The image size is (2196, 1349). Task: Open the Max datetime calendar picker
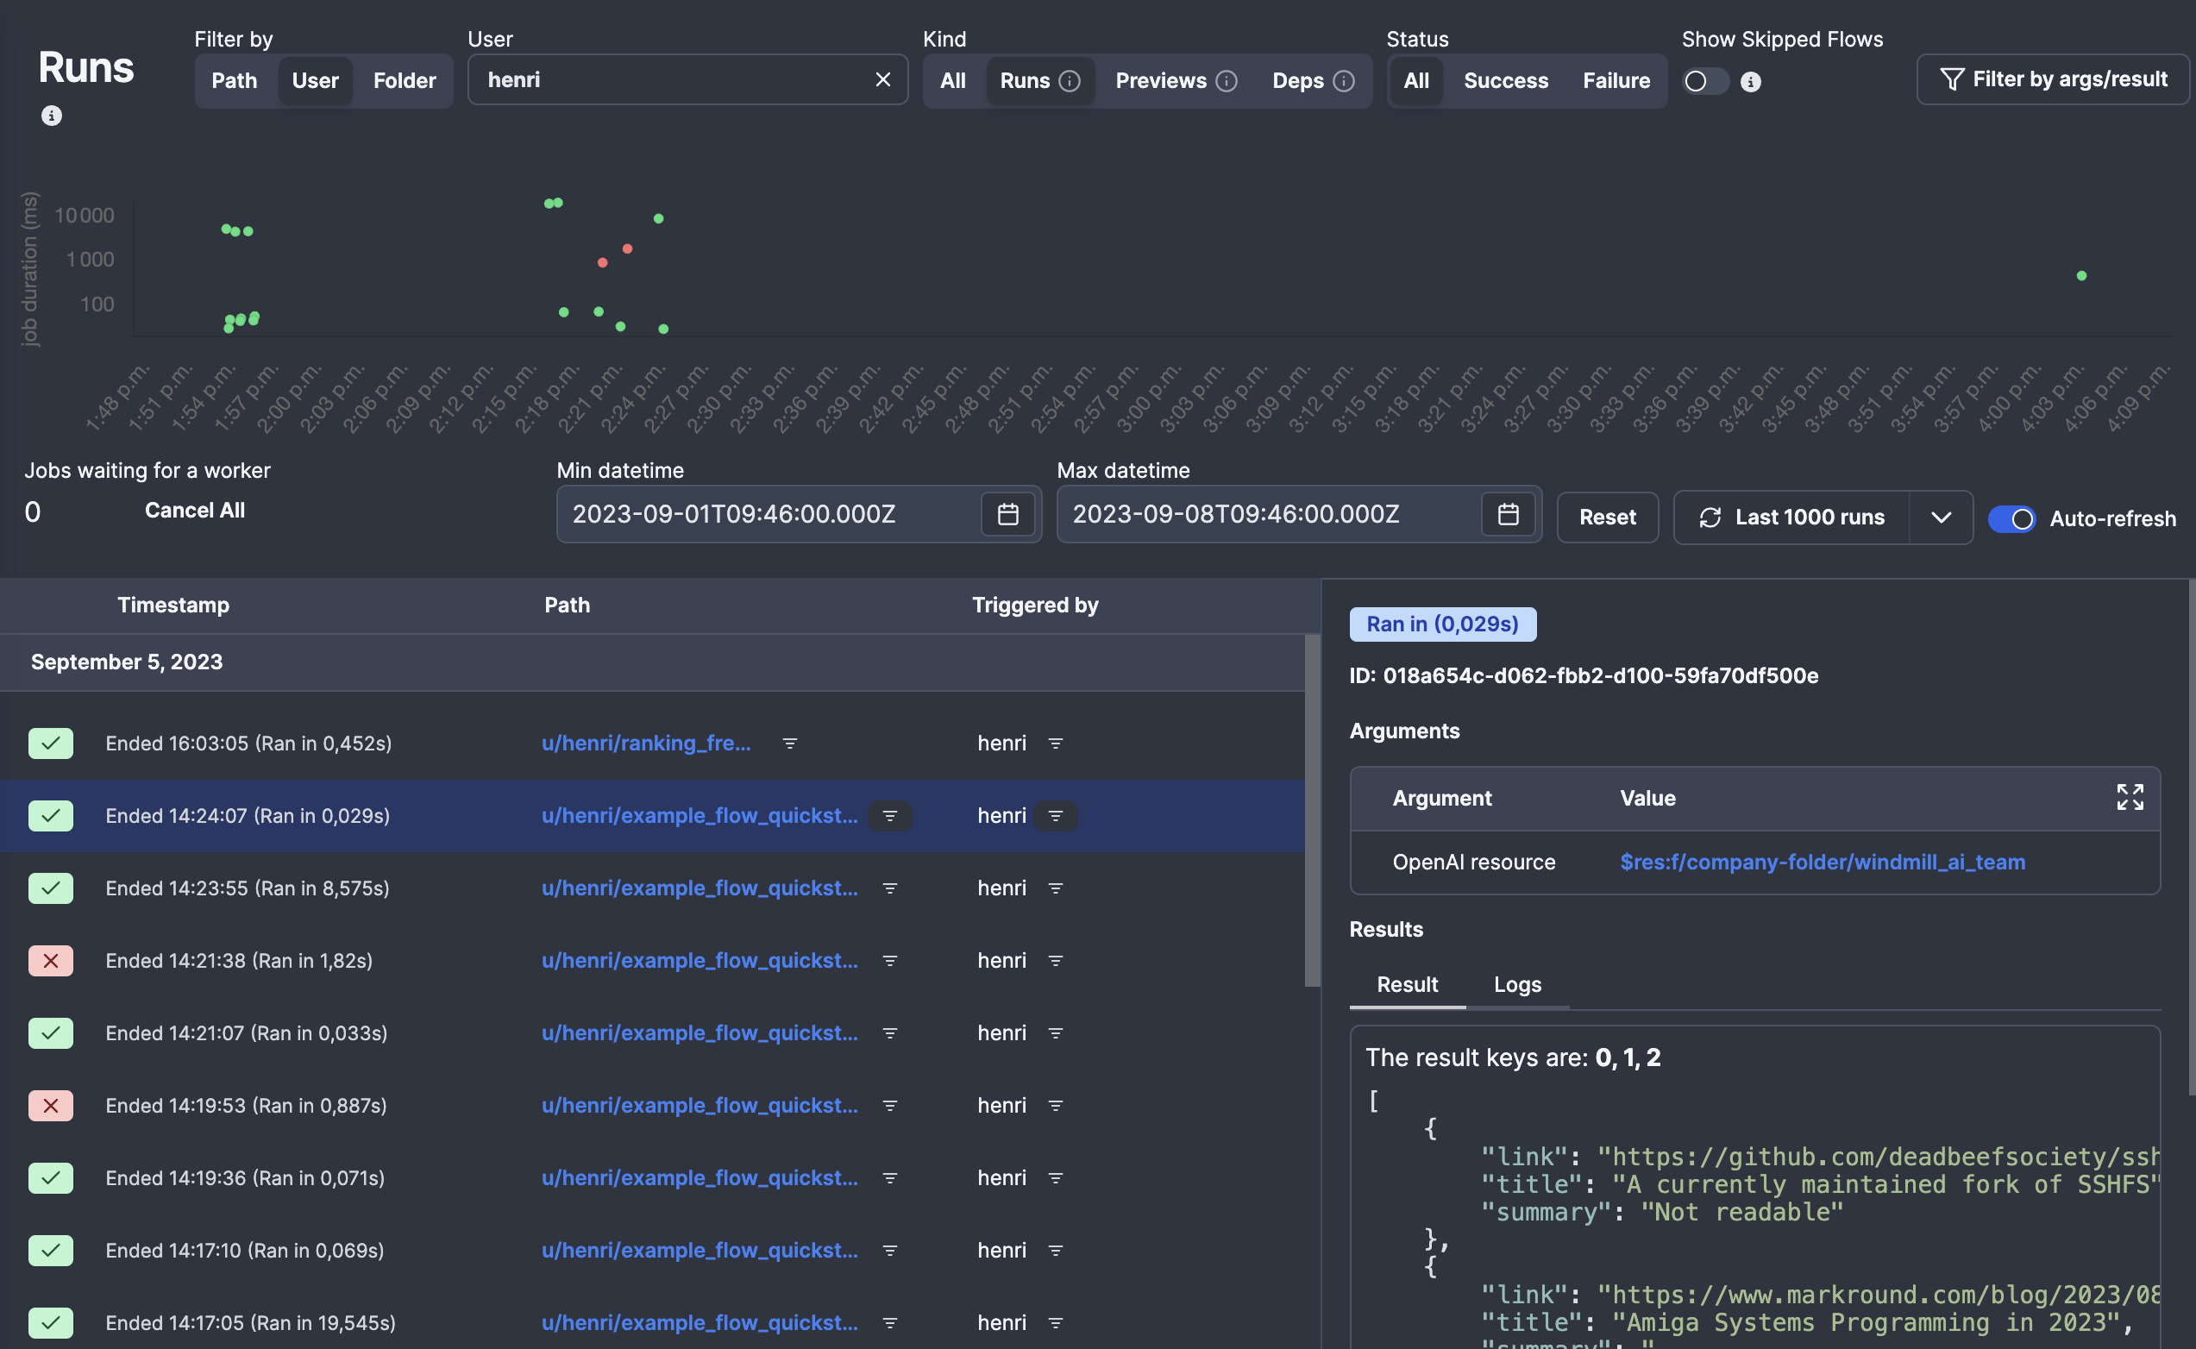(1508, 515)
